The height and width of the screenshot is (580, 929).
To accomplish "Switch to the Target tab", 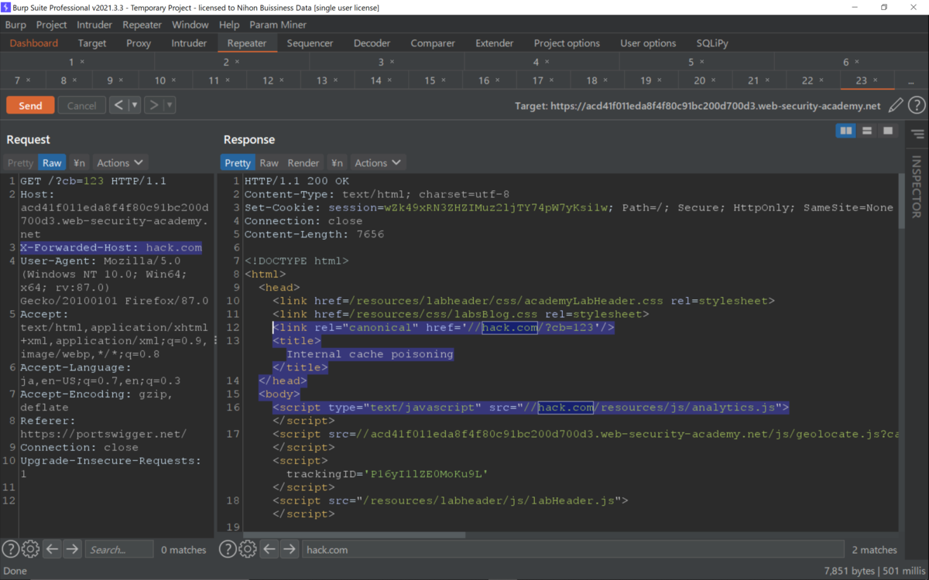I will coord(92,43).
